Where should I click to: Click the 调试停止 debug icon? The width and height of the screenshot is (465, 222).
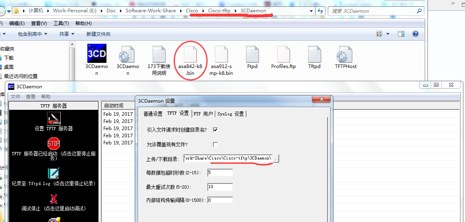[x=54, y=199]
